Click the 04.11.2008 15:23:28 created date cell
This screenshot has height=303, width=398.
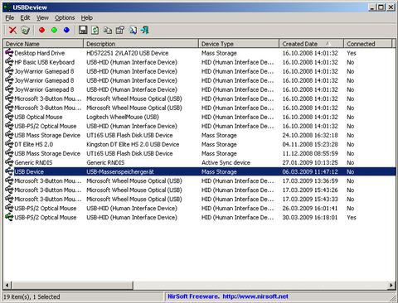click(310, 144)
